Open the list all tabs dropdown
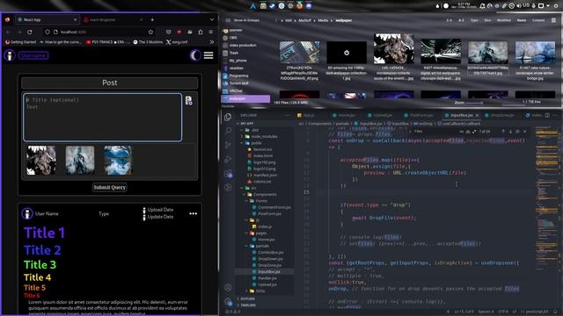The width and height of the screenshot is (563, 316). pos(212,19)
